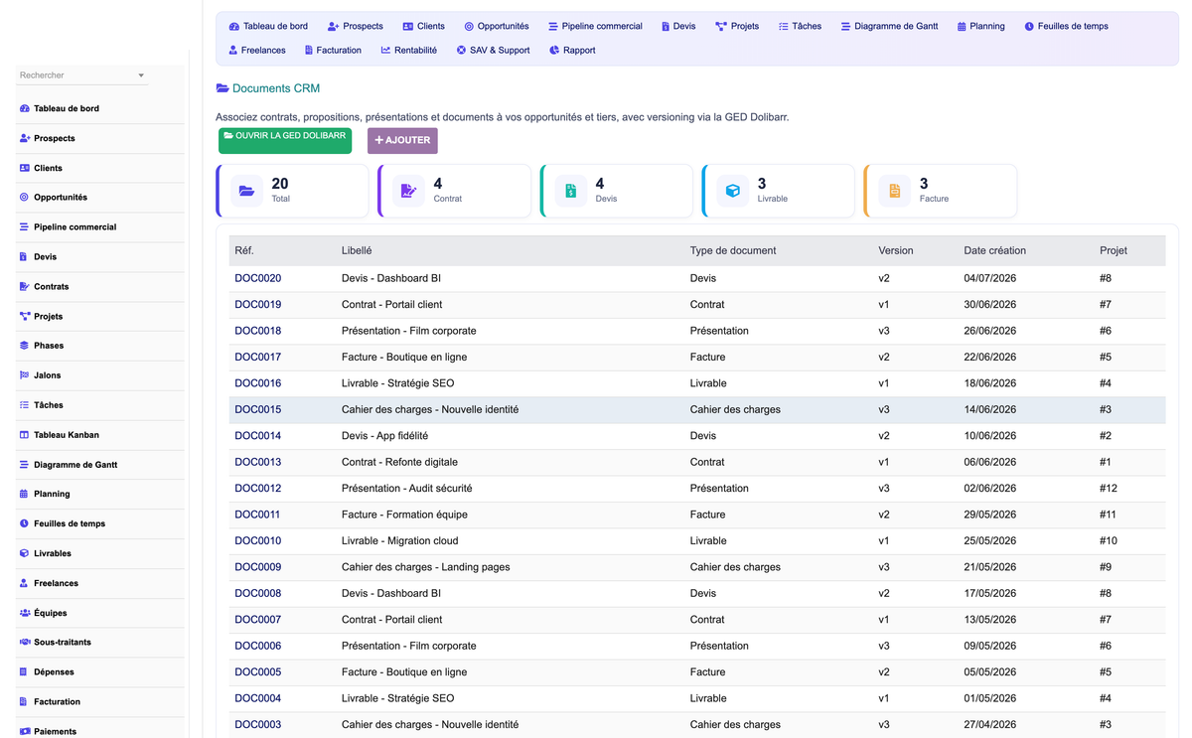Select Facturation in the top navigation

[333, 50]
